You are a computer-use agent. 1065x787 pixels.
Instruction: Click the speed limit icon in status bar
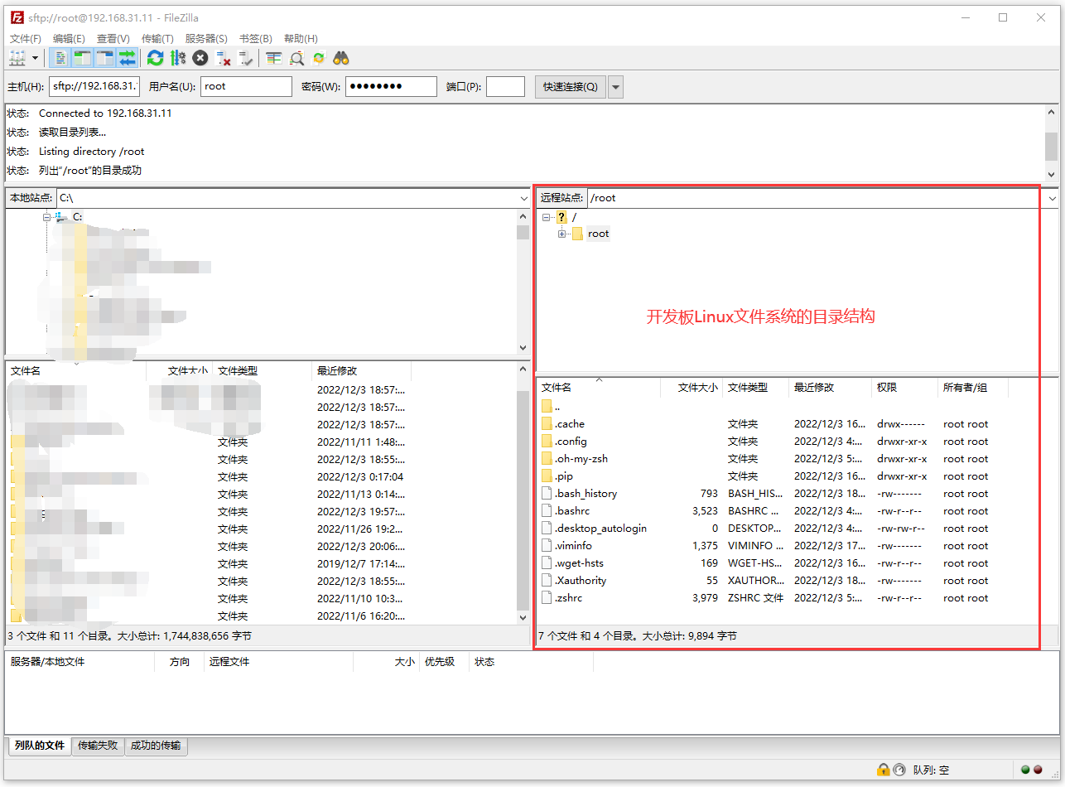click(899, 770)
